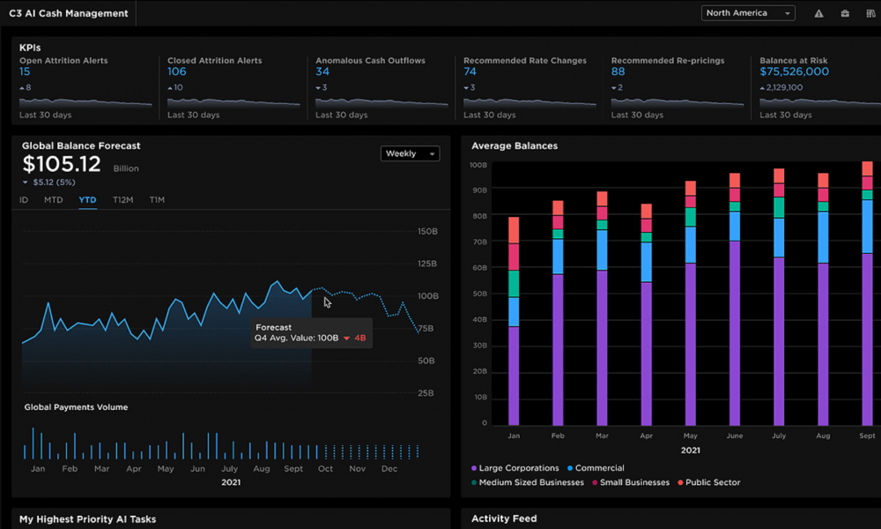
Task: Open the Recommended Re-pricings value 88
Action: coord(618,71)
